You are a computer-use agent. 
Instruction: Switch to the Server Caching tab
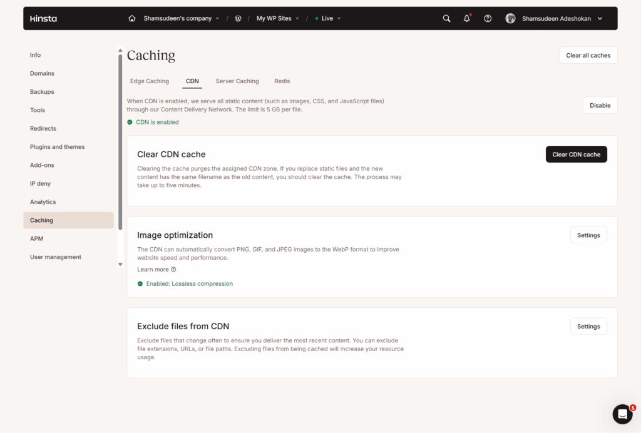coord(237,81)
